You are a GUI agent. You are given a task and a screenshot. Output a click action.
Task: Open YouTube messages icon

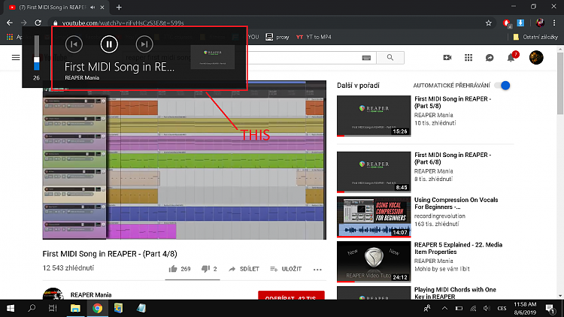click(490, 58)
